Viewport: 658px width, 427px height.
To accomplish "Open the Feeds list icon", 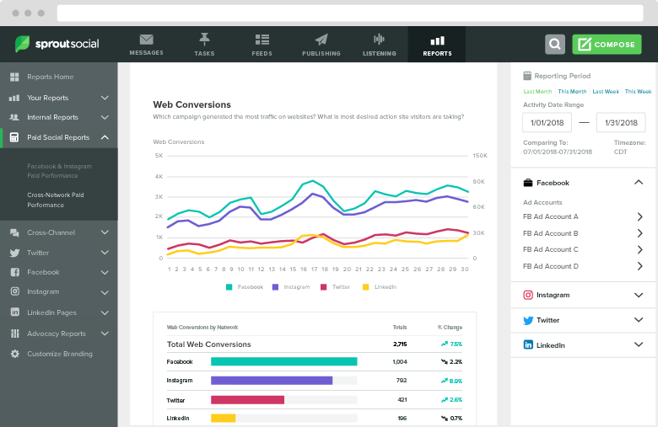I will (x=262, y=40).
